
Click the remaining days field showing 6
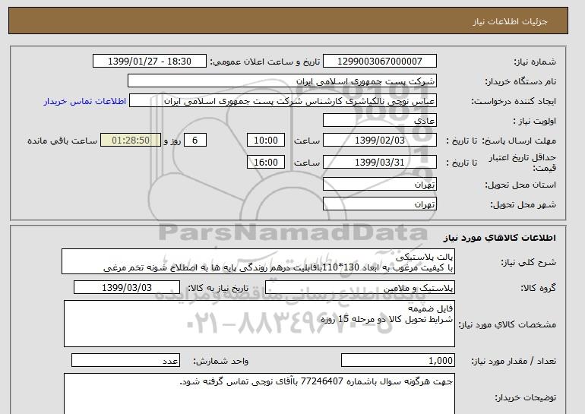click(194, 141)
